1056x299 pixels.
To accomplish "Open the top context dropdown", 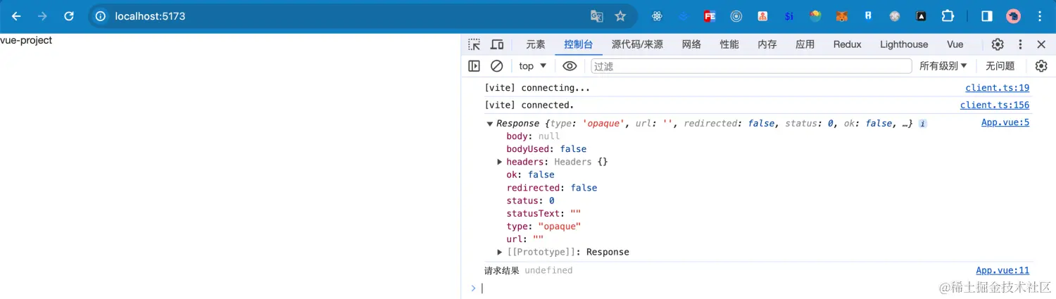I will click(x=533, y=66).
